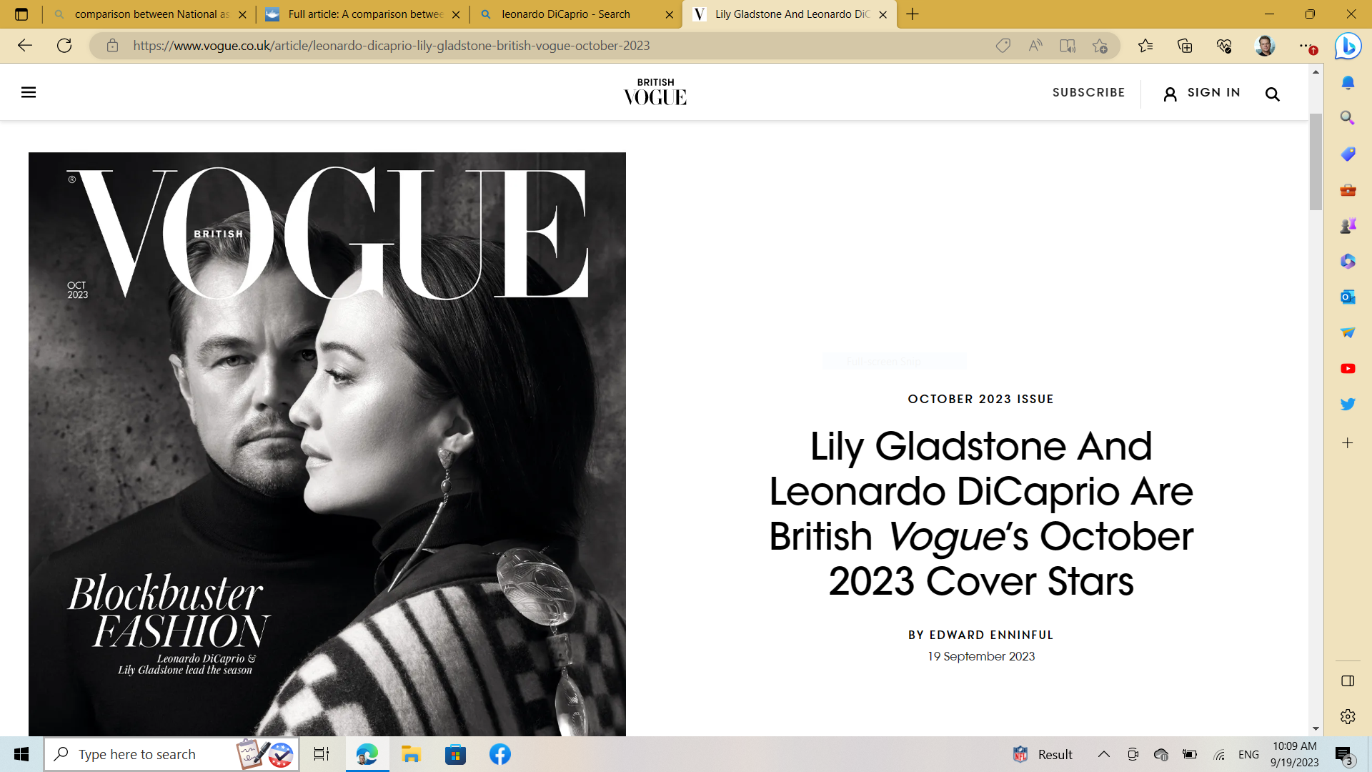
Task: Open the Tab actions menu icon
Action: [21, 14]
